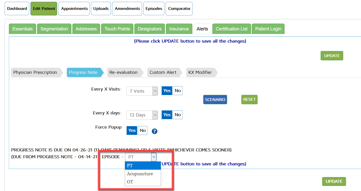Click the blue help question mark icon

click(x=155, y=131)
